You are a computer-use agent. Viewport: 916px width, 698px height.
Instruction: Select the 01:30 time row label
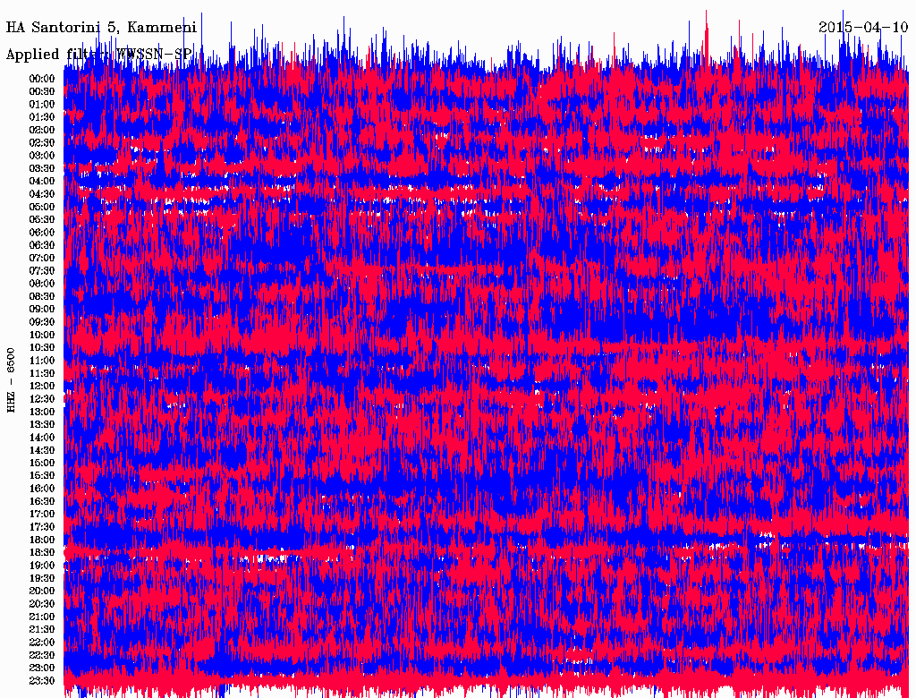tap(42, 117)
